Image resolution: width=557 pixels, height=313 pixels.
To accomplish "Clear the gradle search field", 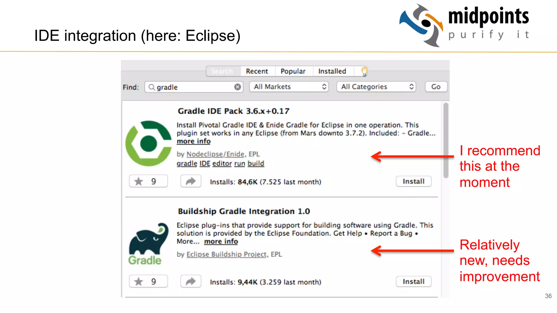I will point(237,87).
